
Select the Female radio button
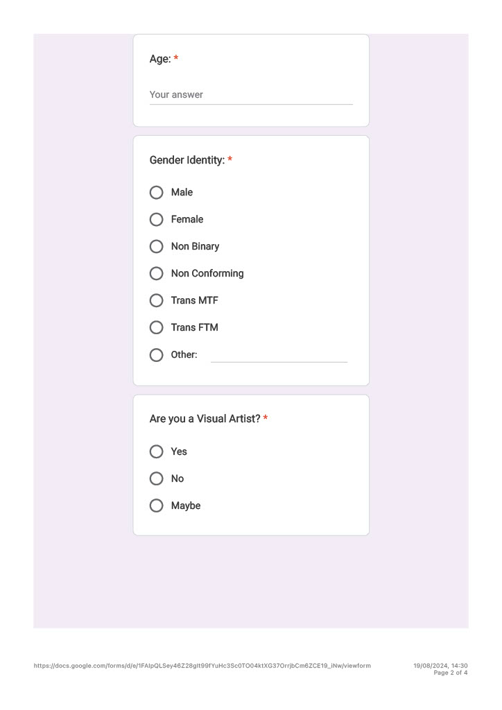coord(156,220)
